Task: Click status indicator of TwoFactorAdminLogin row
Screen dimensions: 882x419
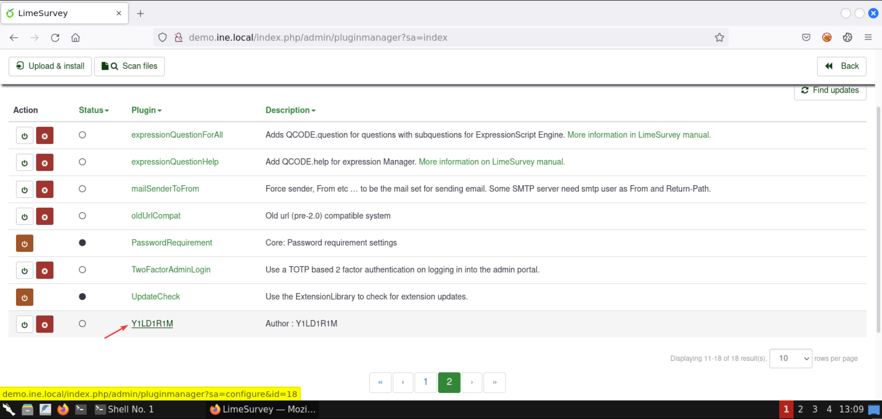Action: 82,270
